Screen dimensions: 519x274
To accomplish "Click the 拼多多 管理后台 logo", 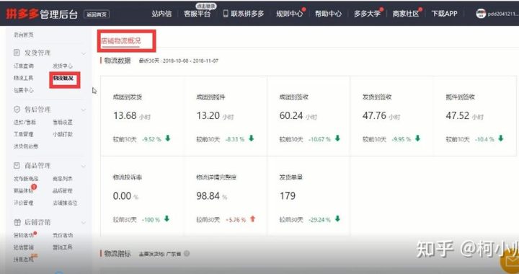I will tap(42, 14).
